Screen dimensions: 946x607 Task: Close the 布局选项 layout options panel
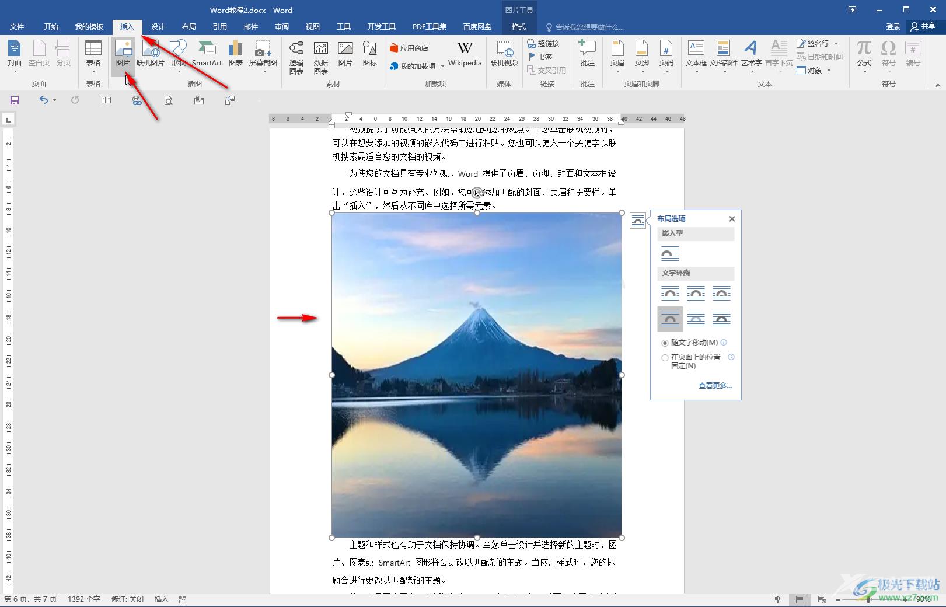(732, 219)
